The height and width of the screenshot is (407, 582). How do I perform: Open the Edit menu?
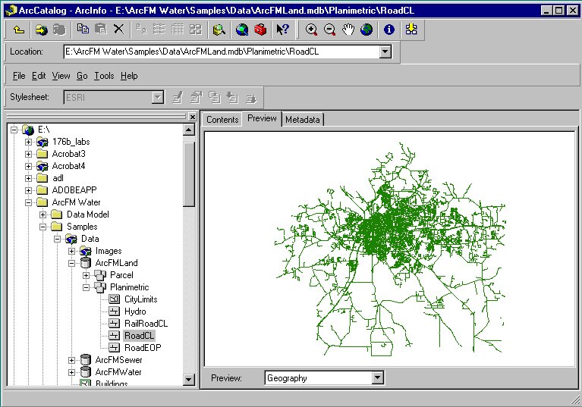coord(39,76)
